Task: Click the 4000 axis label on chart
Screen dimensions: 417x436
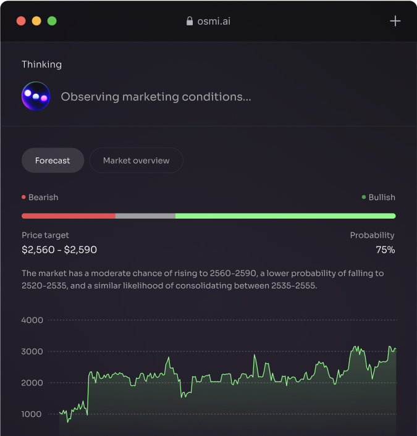Action: click(x=32, y=321)
